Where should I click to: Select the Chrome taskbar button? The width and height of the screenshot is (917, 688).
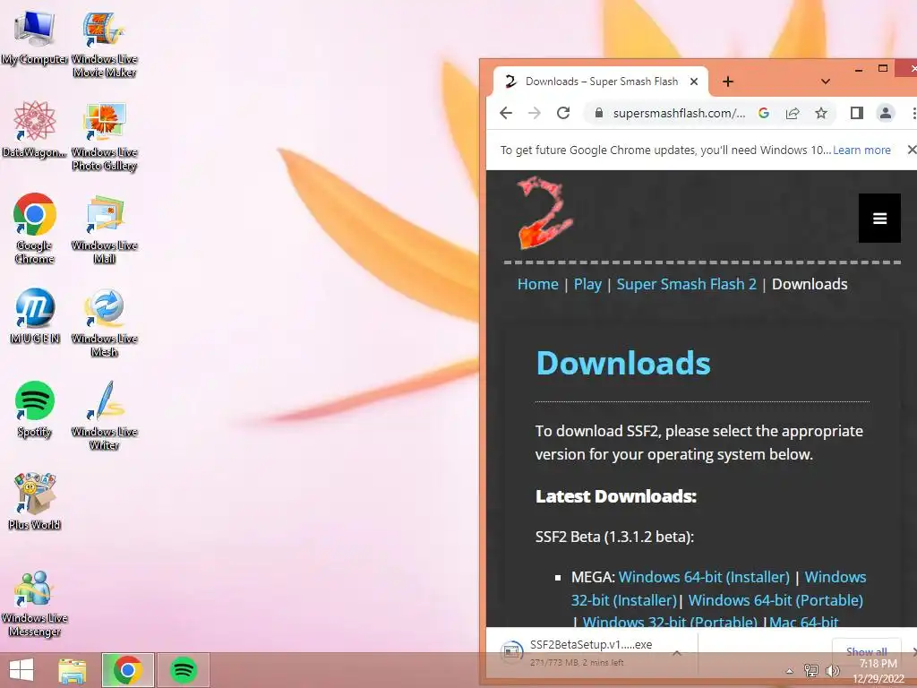click(x=128, y=670)
